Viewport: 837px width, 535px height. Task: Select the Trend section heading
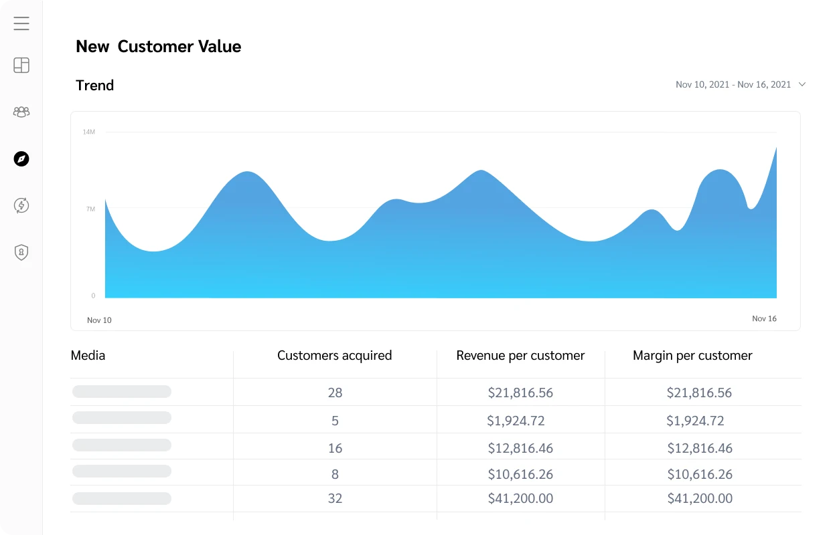coord(94,85)
